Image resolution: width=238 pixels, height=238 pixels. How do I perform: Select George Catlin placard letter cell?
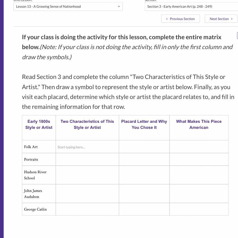(144, 209)
